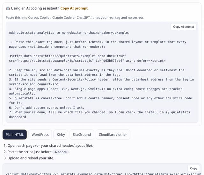Screen dimensions: 204x175
Task: Click step '5. quietstats is cookie-free' line
Action: pos(100,98)
